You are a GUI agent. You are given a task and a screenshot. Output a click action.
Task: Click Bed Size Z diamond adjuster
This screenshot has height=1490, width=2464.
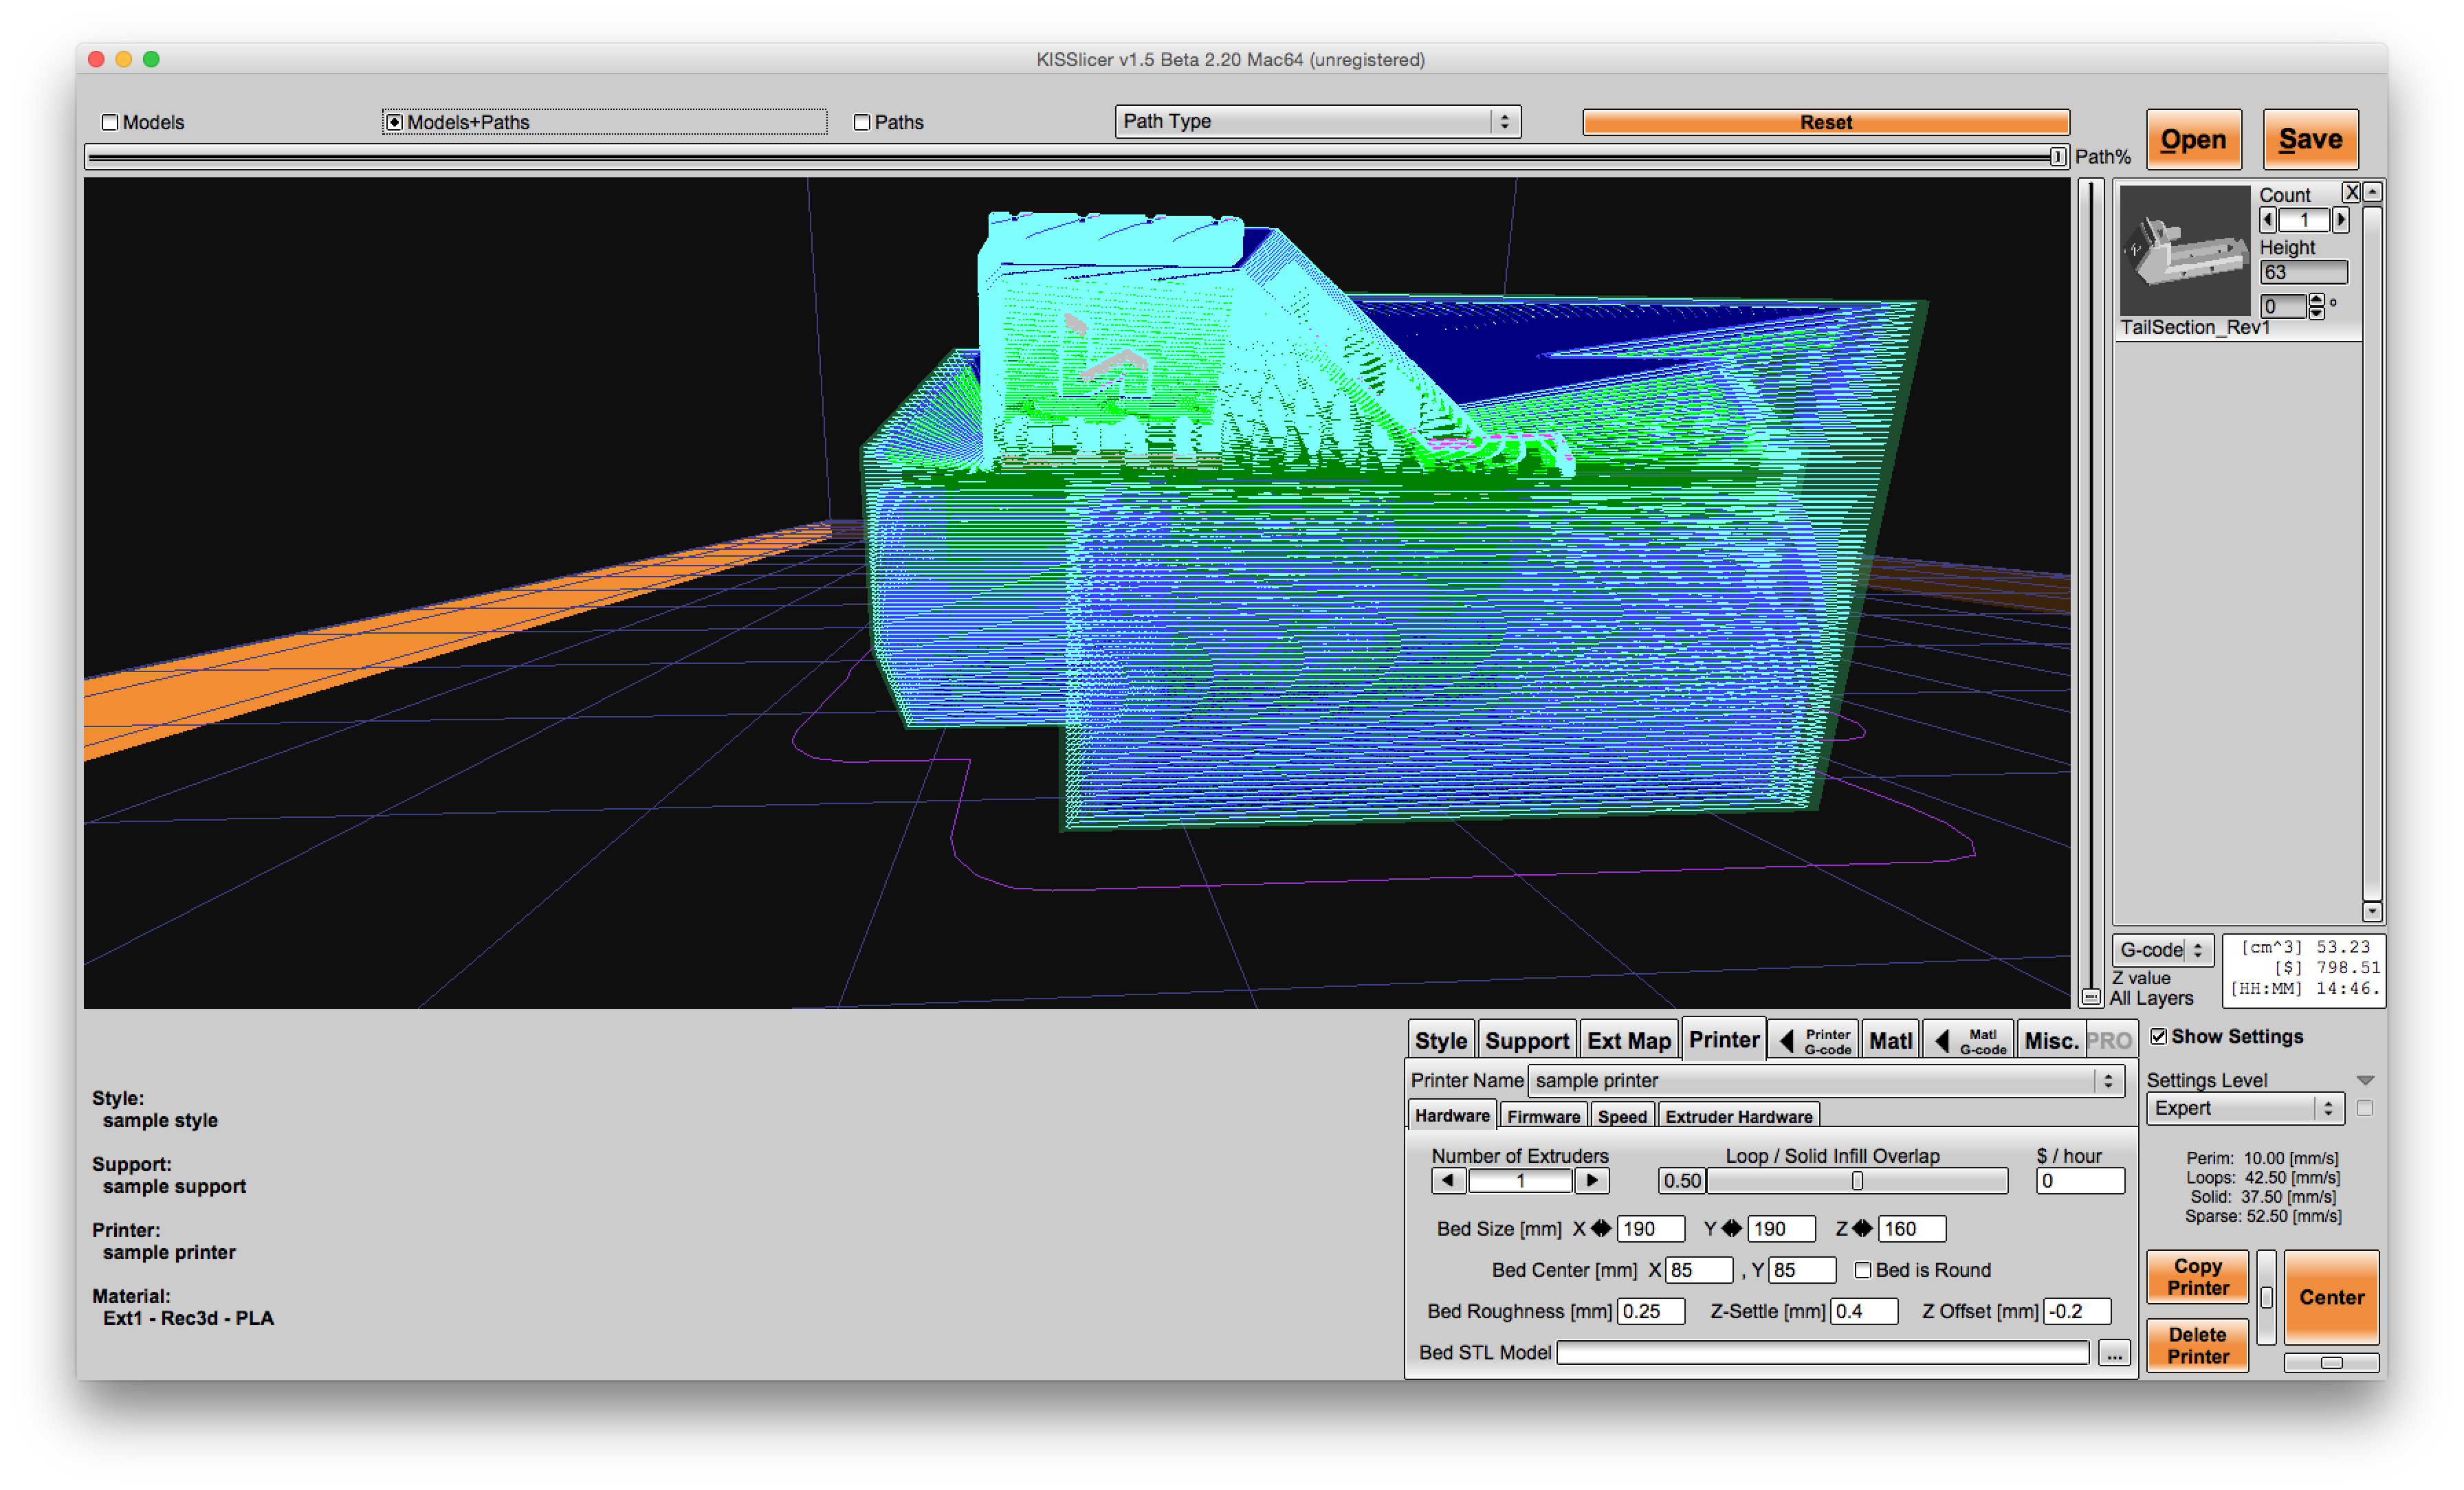pos(1862,1229)
